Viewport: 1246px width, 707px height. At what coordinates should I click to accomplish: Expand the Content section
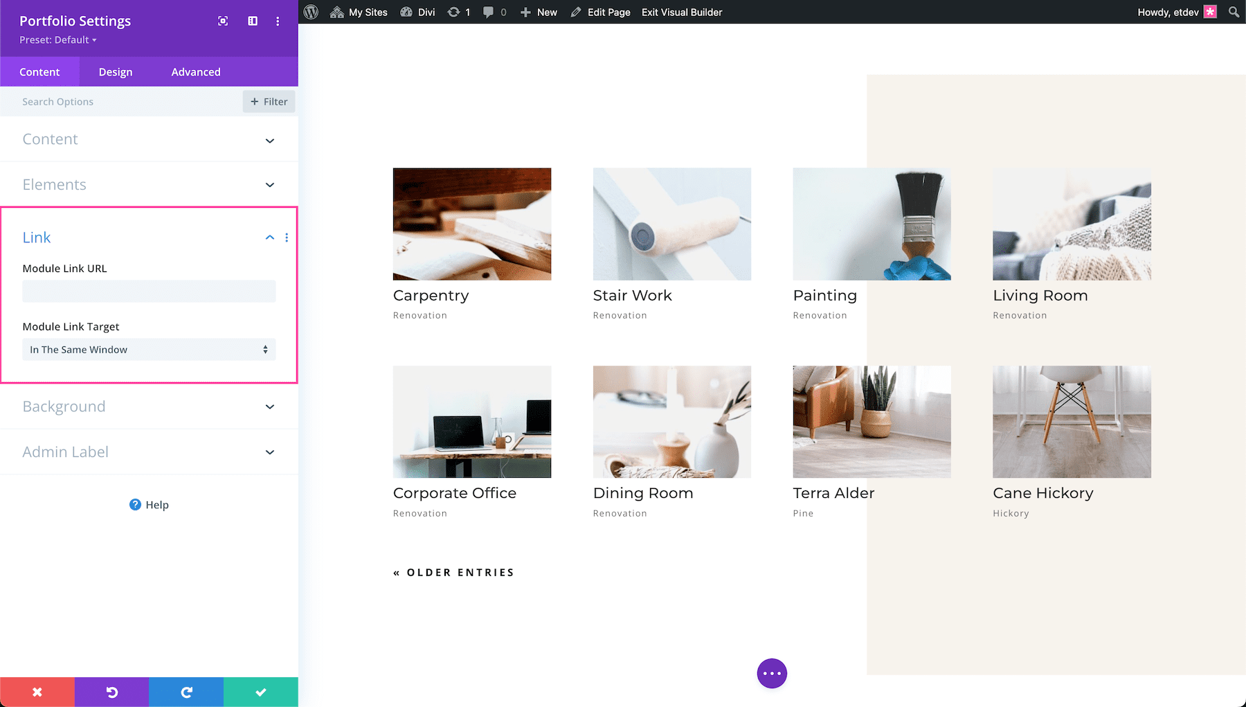149,139
